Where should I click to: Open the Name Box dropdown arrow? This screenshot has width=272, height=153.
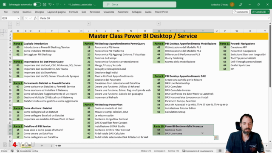tap(18, 18)
